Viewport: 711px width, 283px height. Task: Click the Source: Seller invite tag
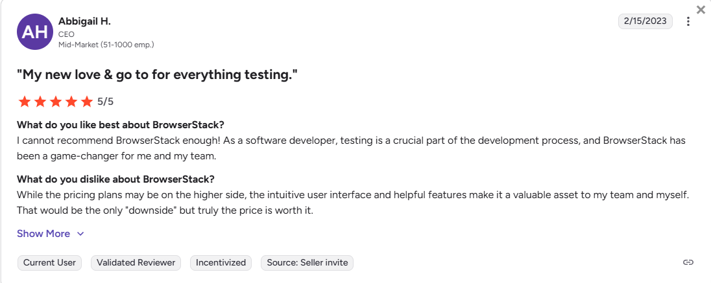pos(307,262)
